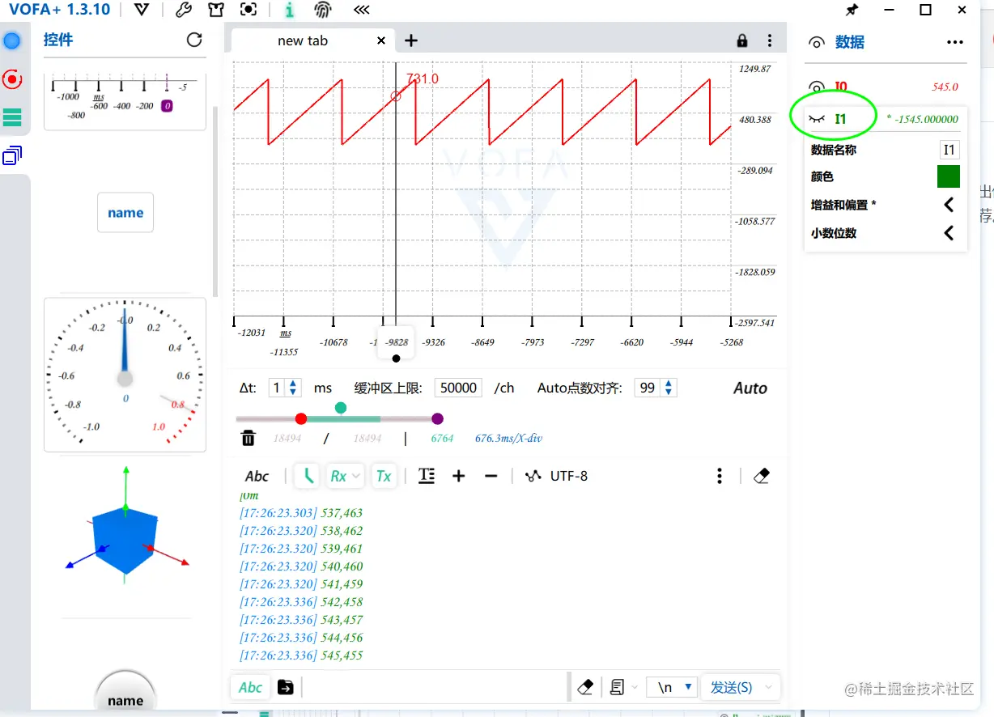Open dropdown arrow beside 发送(S)

point(768,687)
